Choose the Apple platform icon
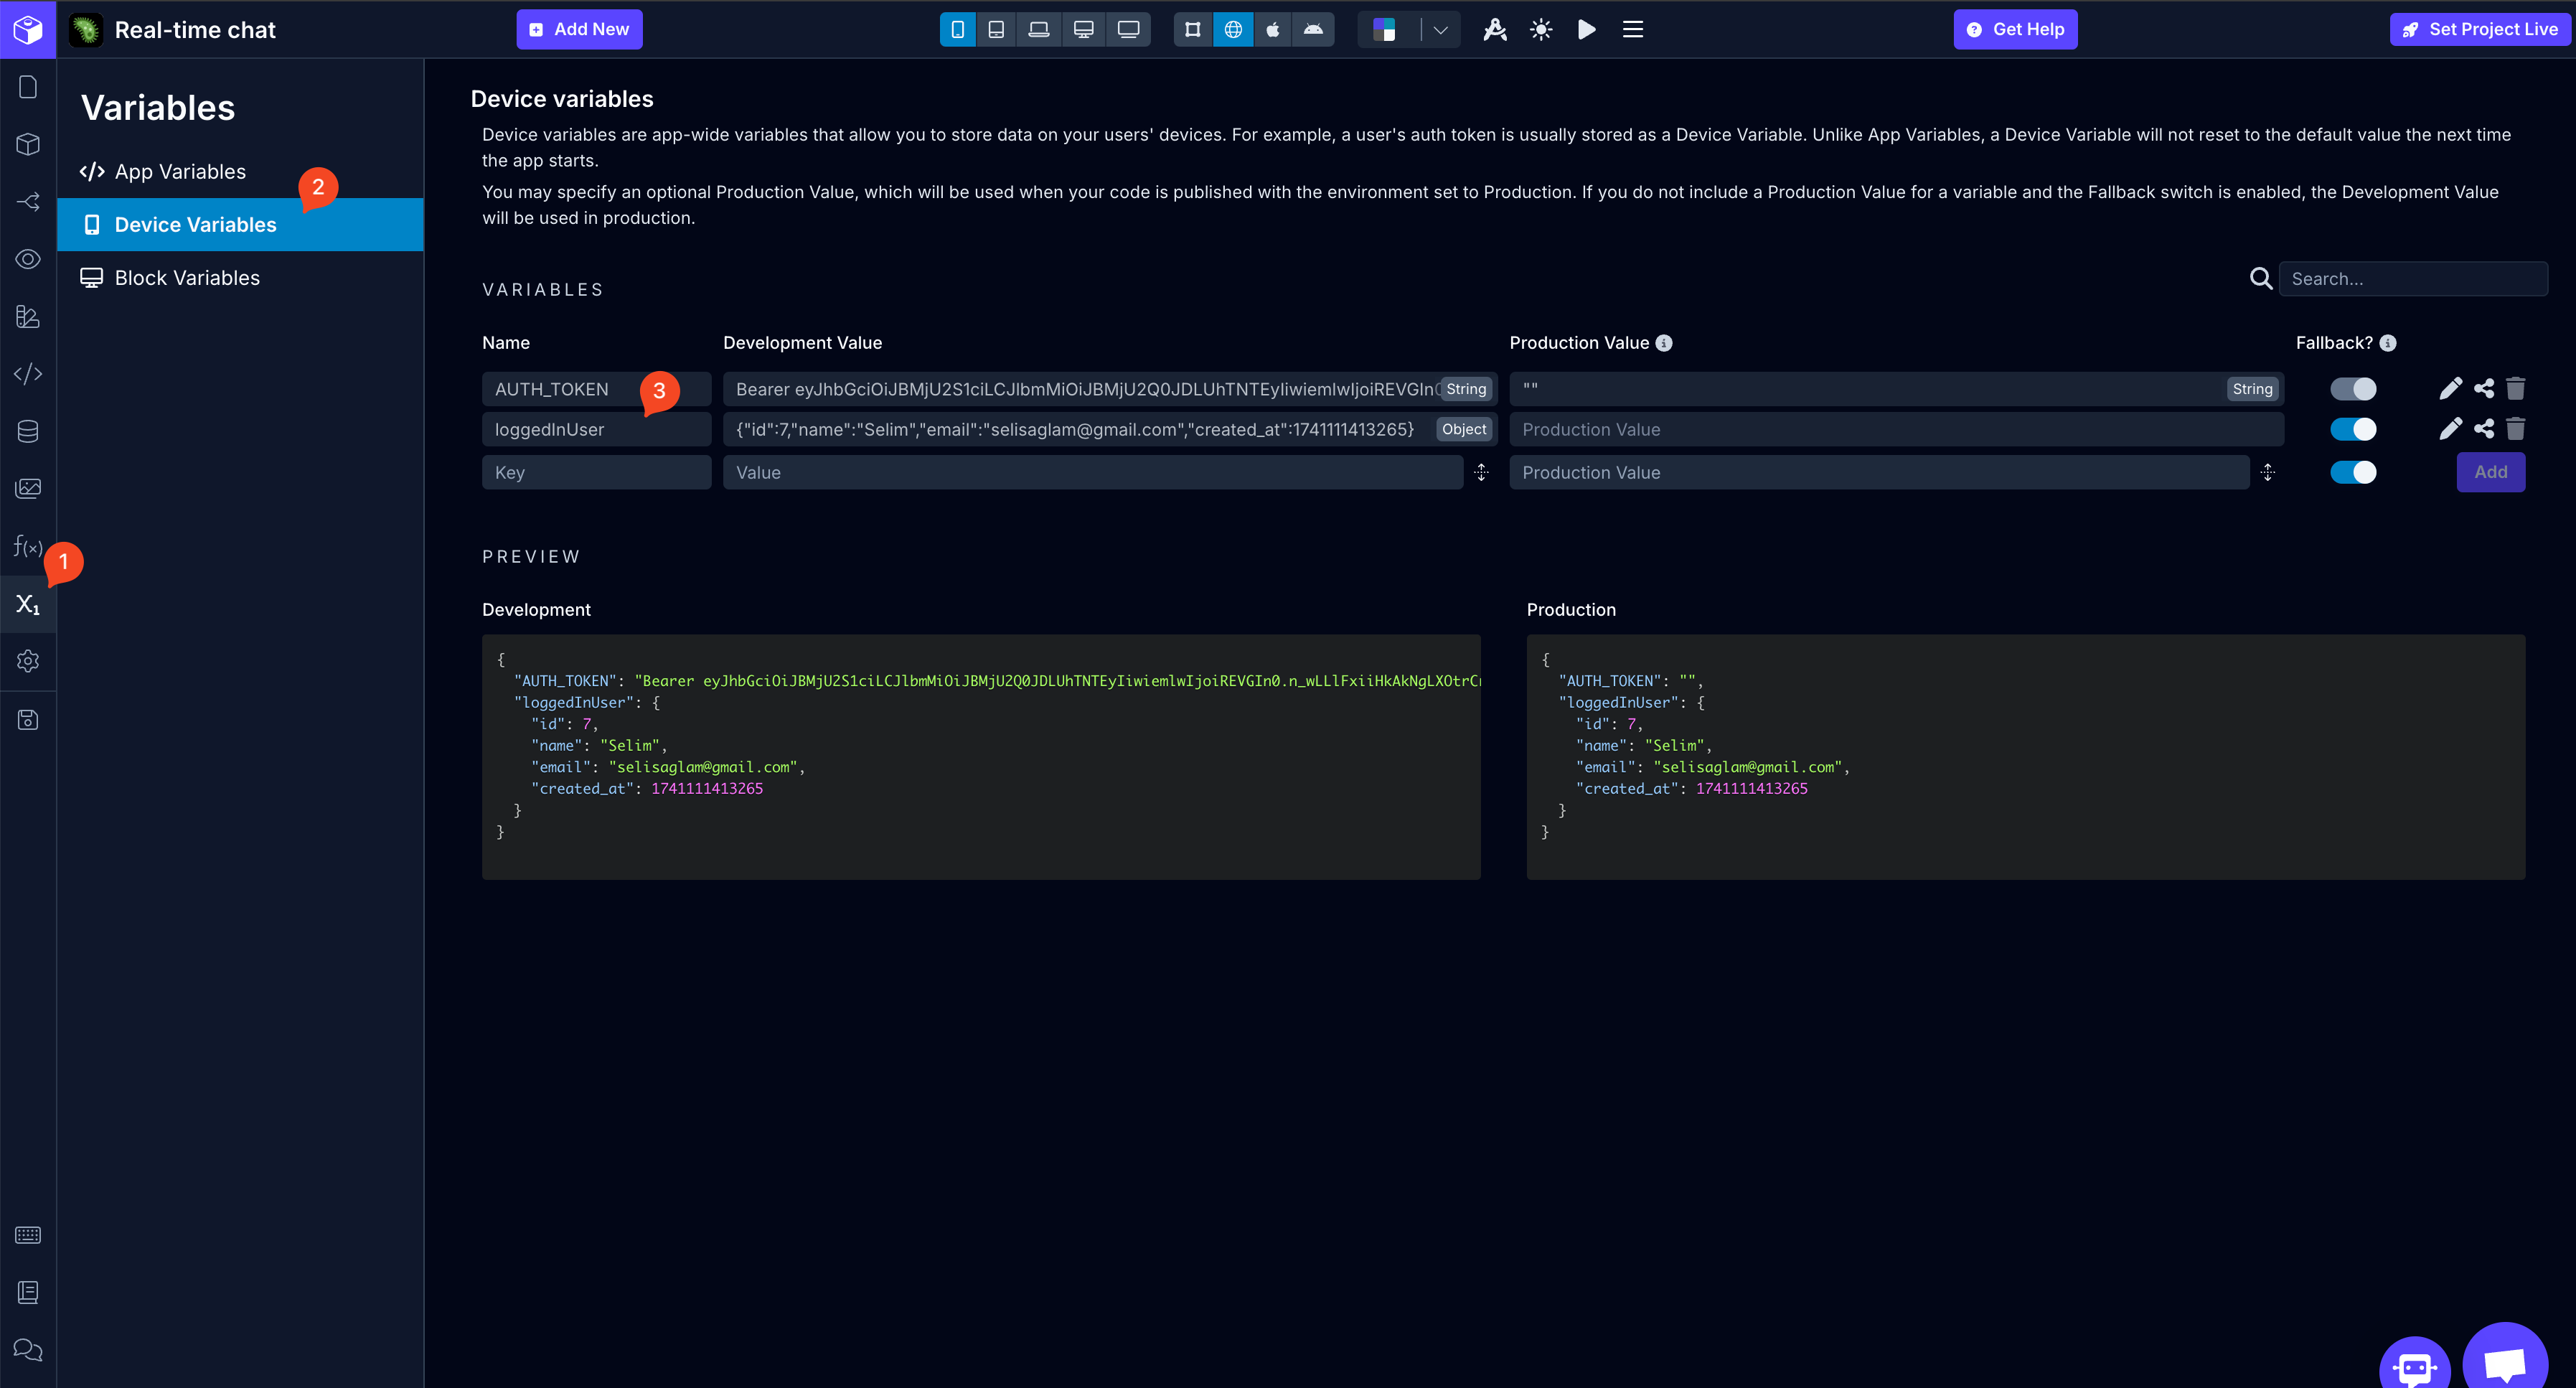 pyautogui.click(x=1272, y=29)
